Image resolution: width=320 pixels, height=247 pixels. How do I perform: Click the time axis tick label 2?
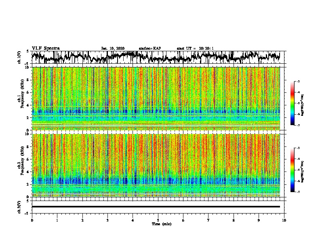click(82, 220)
